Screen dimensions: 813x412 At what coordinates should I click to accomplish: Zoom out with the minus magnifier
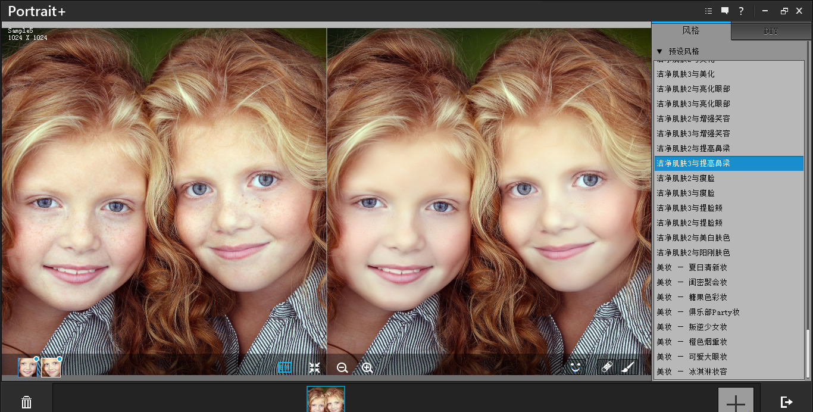click(x=342, y=367)
